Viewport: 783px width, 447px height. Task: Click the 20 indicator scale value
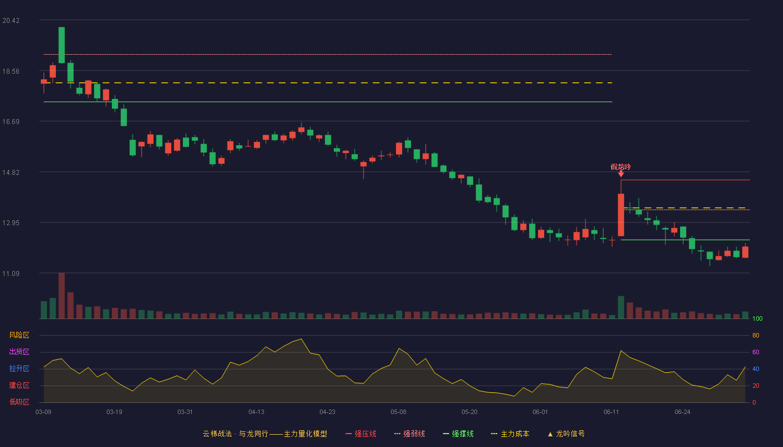click(756, 386)
